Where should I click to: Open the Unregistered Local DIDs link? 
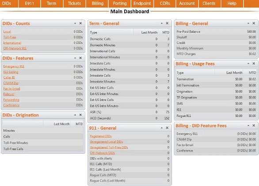click(x=107, y=142)
